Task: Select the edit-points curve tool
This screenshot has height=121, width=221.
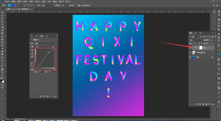Action: click(32, 60)
